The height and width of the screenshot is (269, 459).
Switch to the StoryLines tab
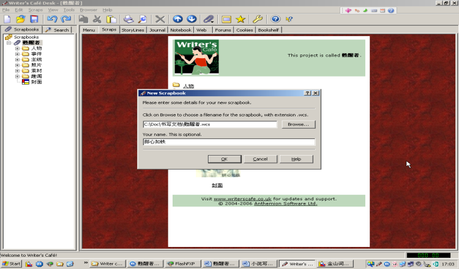(133, 30)
